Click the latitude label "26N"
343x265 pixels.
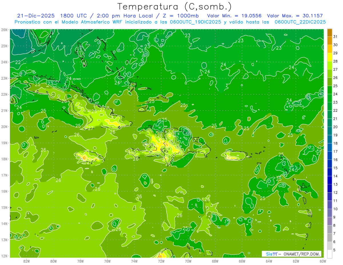coord(4,30)
